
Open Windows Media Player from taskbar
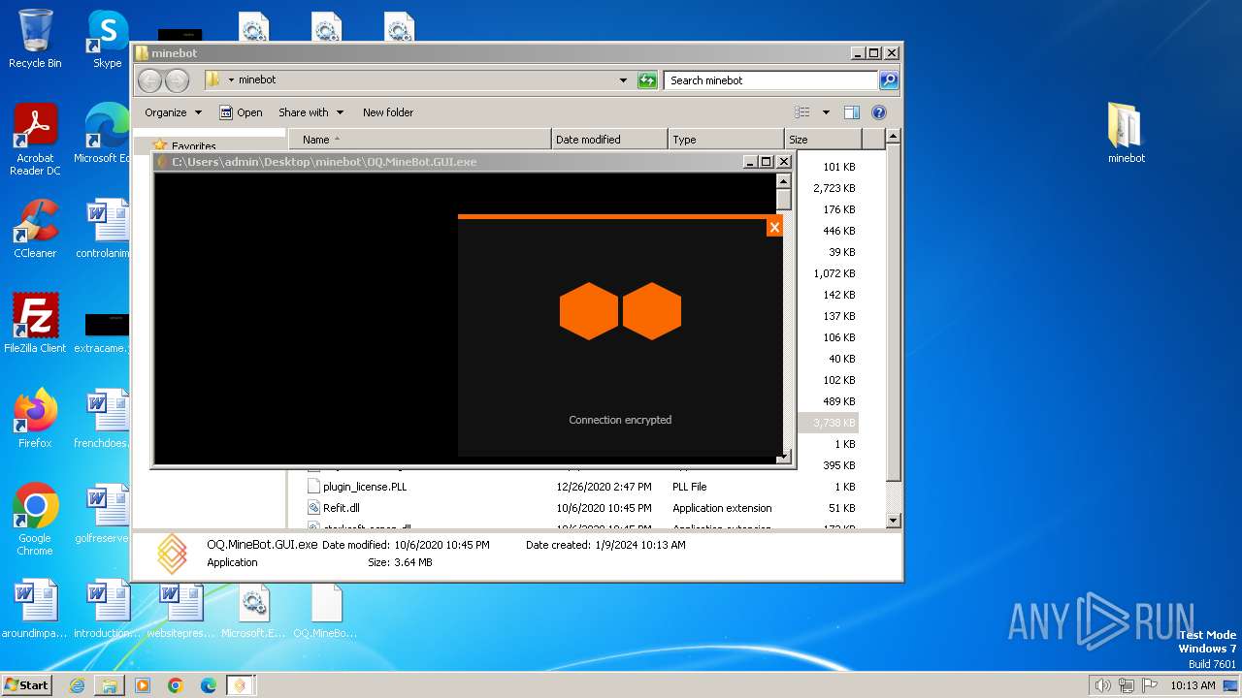(x=143, y=685)
